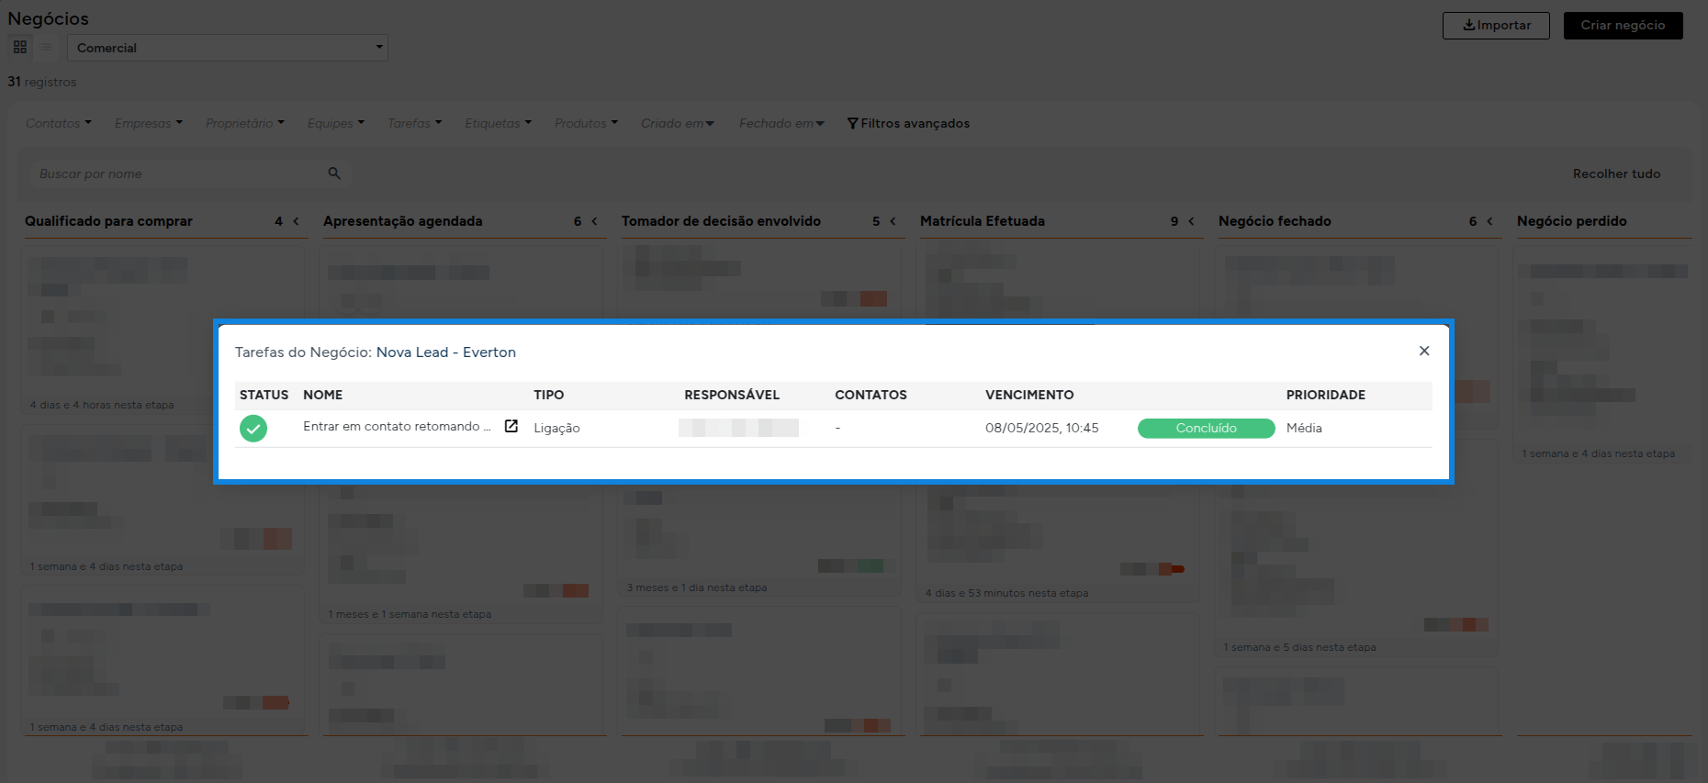Viewport: 1708px width, 783px height.
Task: Collapse the Matrícula Efetuada column arrow
Action: pos(1191,221)
